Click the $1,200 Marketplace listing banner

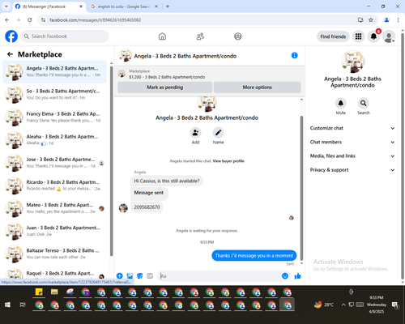coord(209,74)
